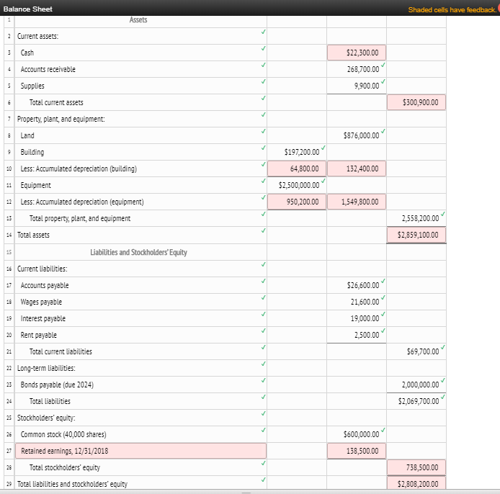Click Common stock amount $600,000.00
500x494 pixels.
pyautogui.click(x=356, y=434)
